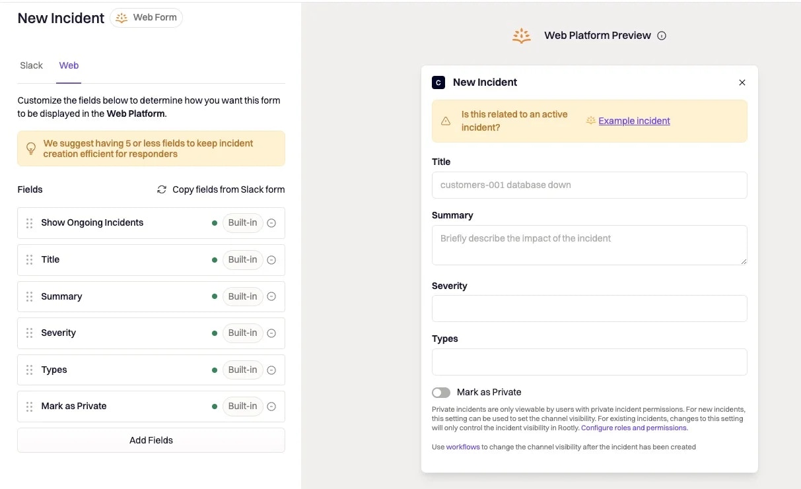
Task: Click the drag handle for Types field
Action: click(29, 370)
